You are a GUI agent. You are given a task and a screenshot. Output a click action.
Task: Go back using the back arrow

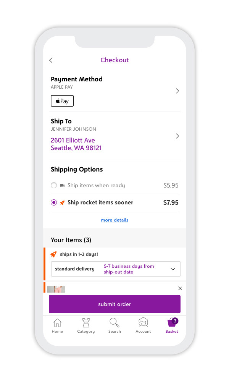51,60
